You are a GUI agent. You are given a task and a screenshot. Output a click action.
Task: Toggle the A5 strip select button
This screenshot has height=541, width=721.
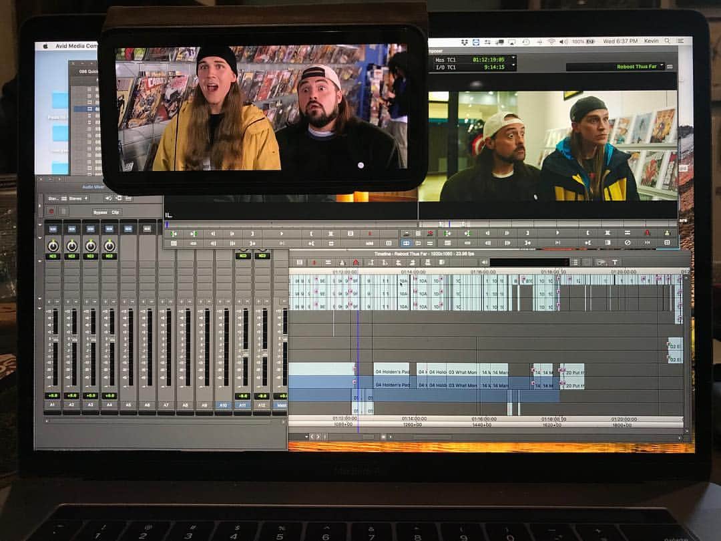click(x=128, y=228)
